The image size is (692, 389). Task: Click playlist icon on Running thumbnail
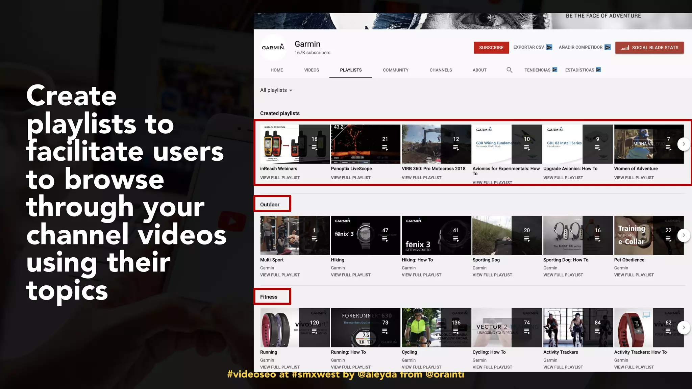pos(314,331)
